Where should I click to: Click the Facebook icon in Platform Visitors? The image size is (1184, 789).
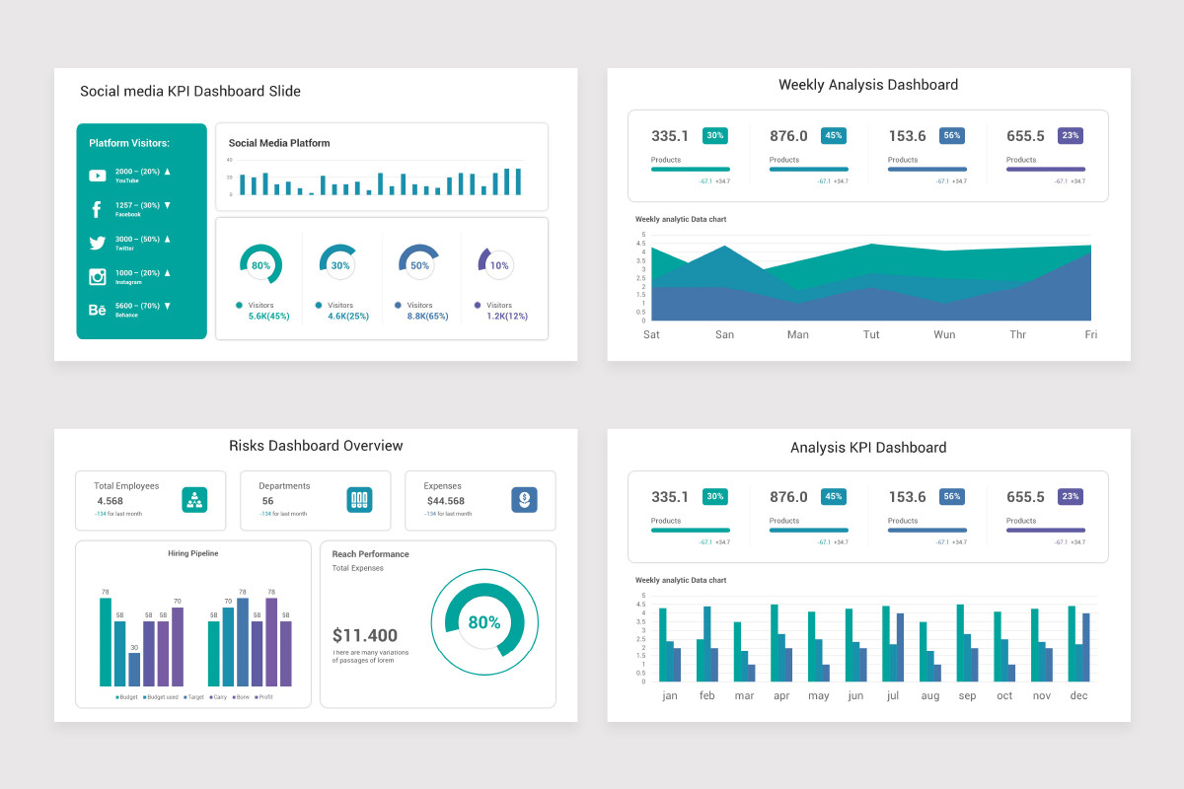pos(97,209)
